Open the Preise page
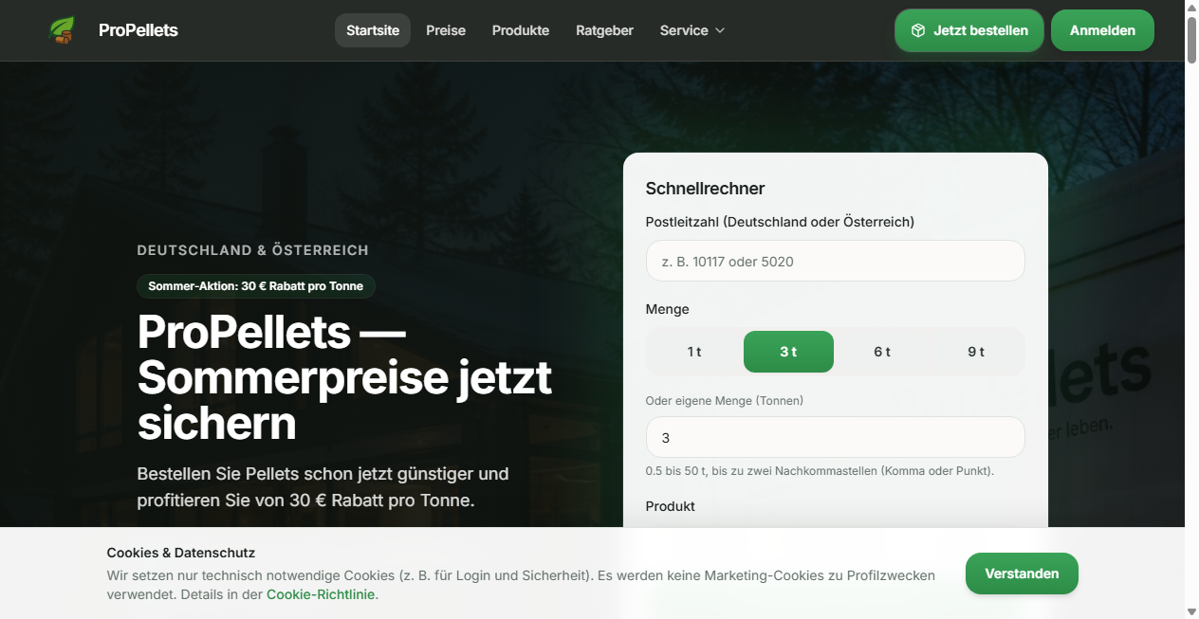Screen dimensions: 1199x619 (446, 30)
